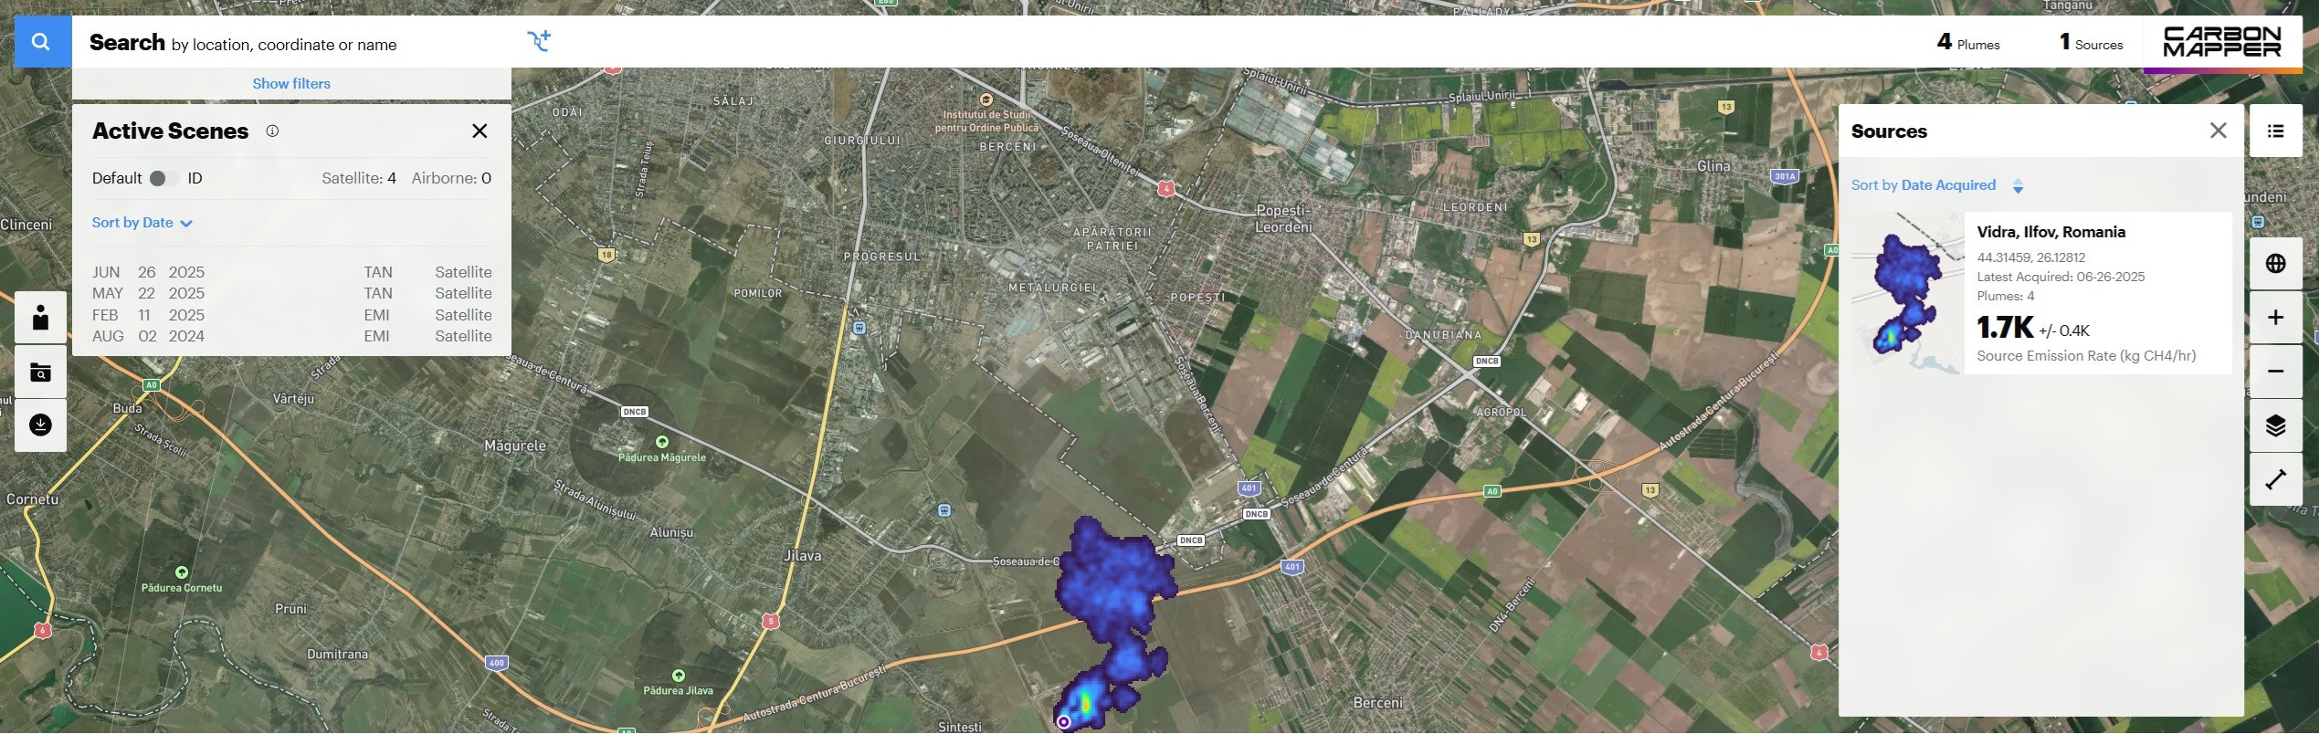Select the JUN 26 2025 TAN scene
The height and width of the screenshot is (734, 2319).
(291, 272)
